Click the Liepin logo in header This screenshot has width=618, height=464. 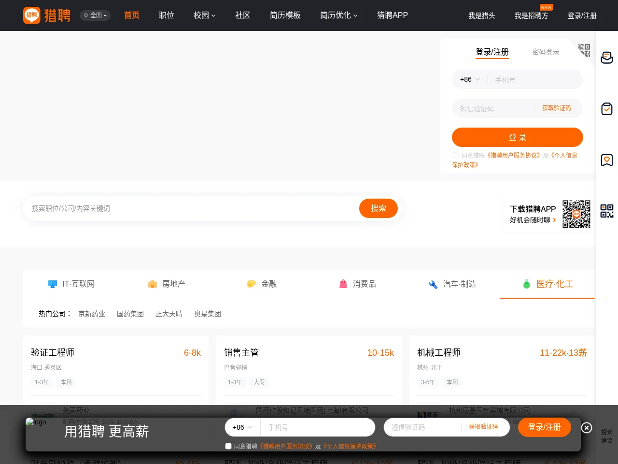(47, 15)
